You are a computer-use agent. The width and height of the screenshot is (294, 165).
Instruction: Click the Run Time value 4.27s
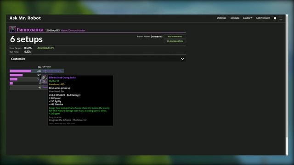pyautogui.click(x=28, y=52)
